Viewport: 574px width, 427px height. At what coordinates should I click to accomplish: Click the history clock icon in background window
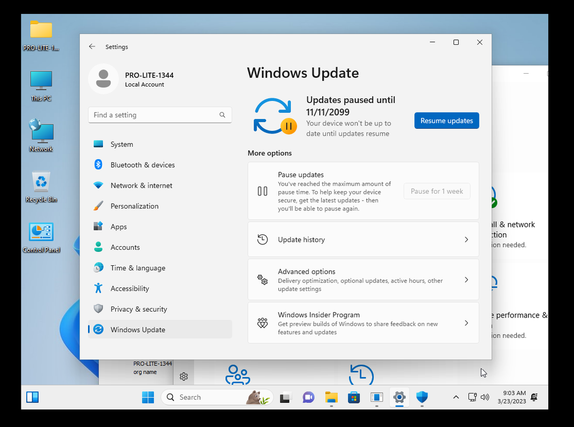pyautogui.click(x=361, y=374)
